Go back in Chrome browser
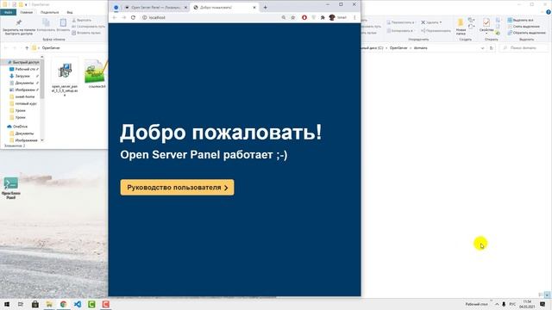Viewport: 552px width, 310px height. tap(115, 17)
